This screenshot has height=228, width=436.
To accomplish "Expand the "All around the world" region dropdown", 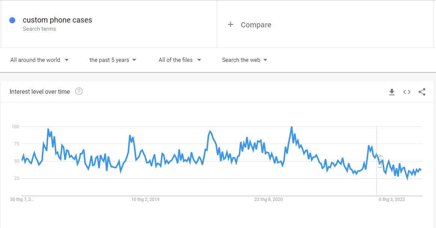I will tap(39, 60).
